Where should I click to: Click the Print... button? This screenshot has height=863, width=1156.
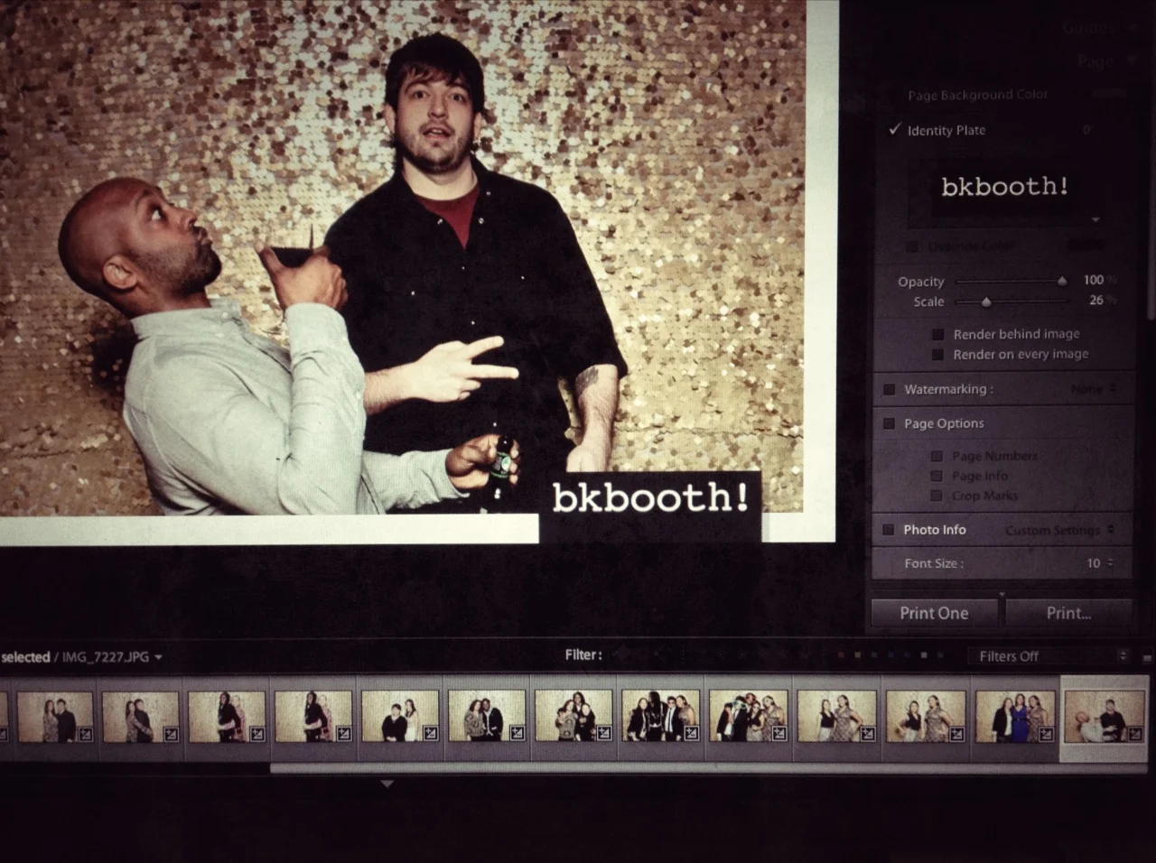coord(1068,613)
